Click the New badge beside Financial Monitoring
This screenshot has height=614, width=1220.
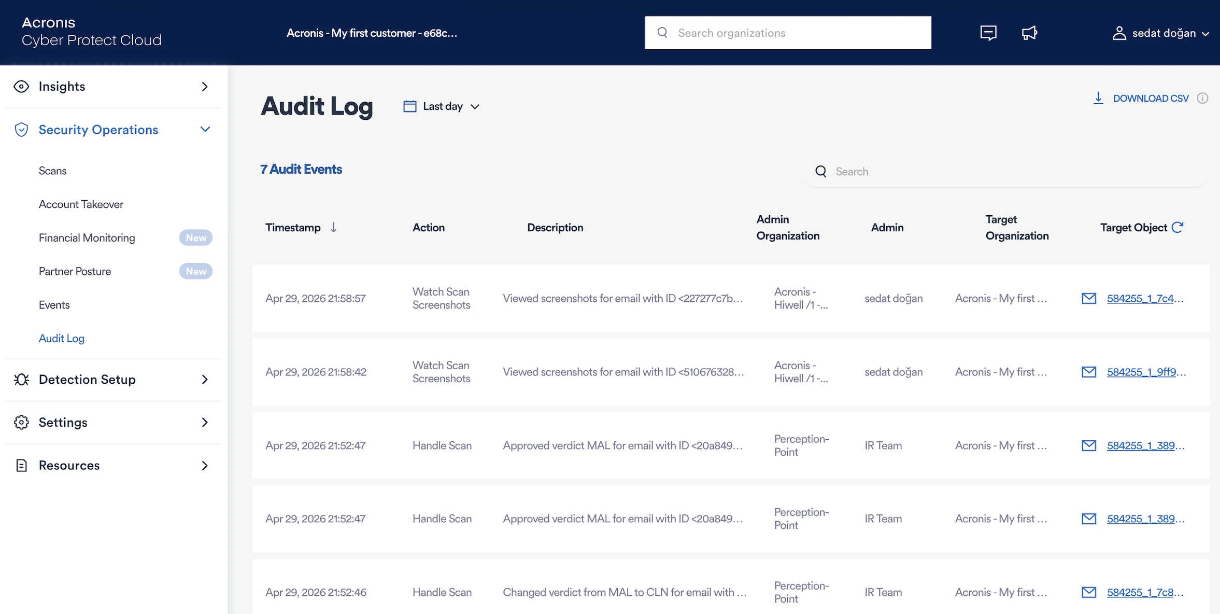pos(196,238)
